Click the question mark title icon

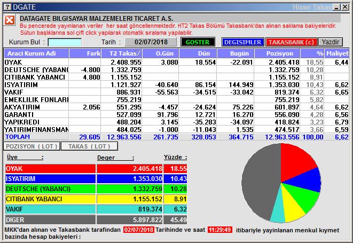pos(7,7)
